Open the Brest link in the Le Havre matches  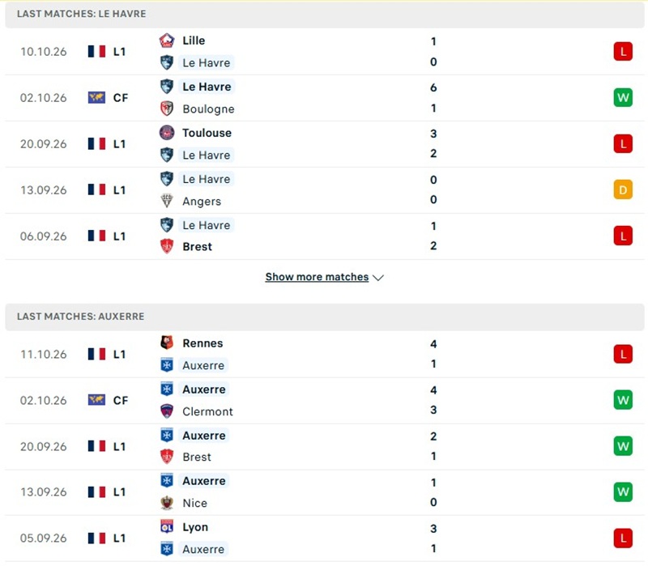pos(198,247)
